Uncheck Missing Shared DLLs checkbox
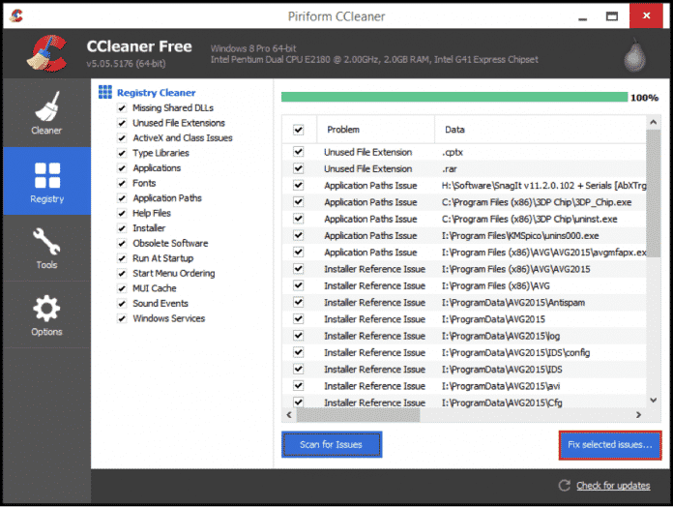The width and height of the screenshot is (673, 507). pos(122,108)
